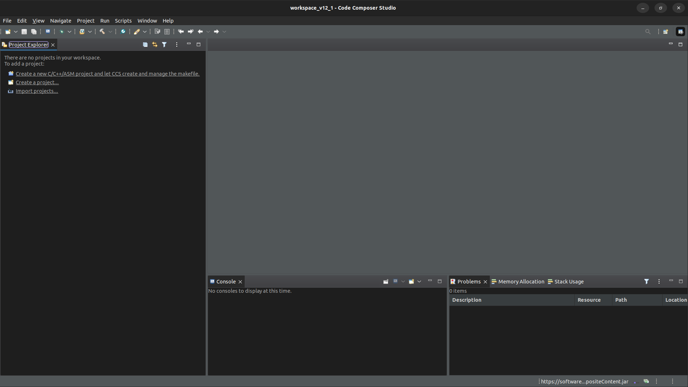Open the Back history dropdown arrow
Screen dimensions: 688x387
pyautogui.click(x=208, y=32)
